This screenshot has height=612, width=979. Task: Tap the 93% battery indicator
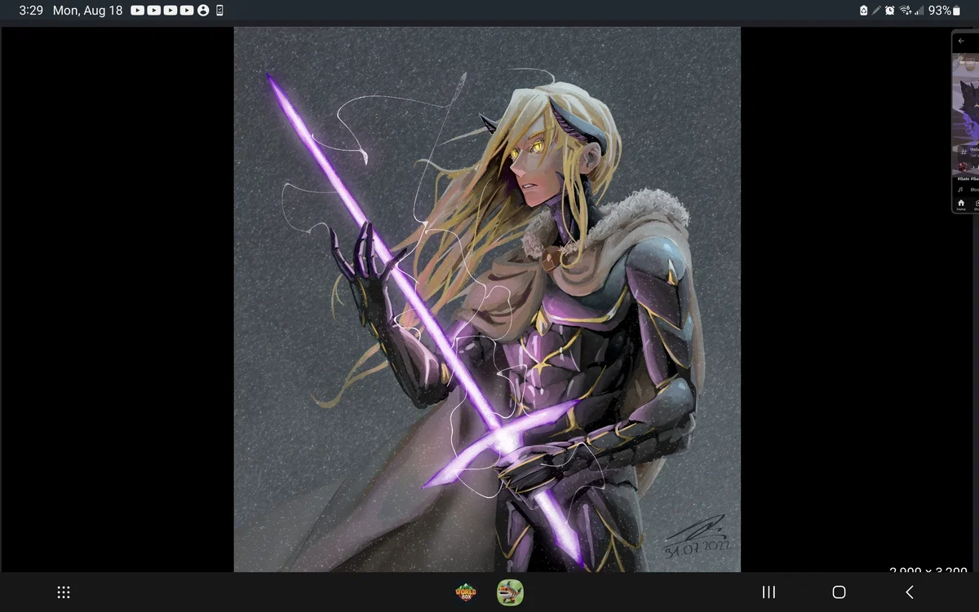pos(945,11)
